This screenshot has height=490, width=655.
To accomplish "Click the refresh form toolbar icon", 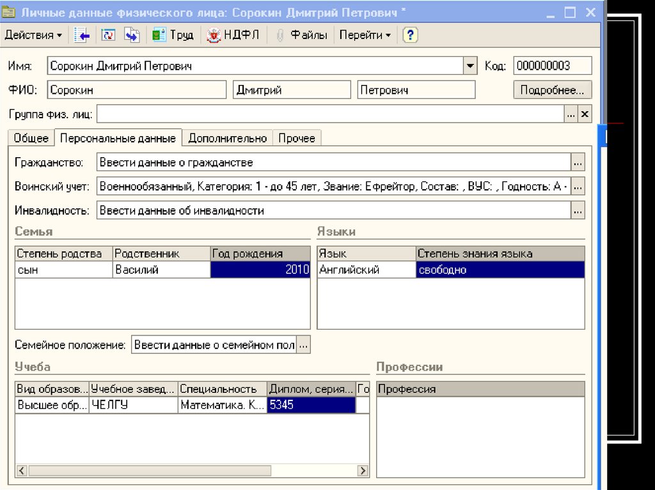I will click(108, 35).
